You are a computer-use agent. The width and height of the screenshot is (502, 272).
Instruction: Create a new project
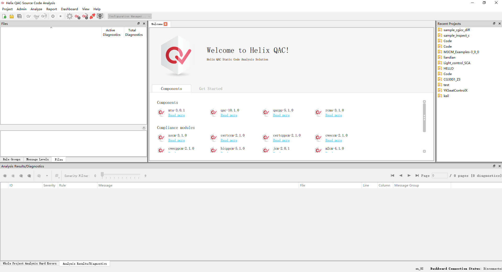click(x=4, y=16)
